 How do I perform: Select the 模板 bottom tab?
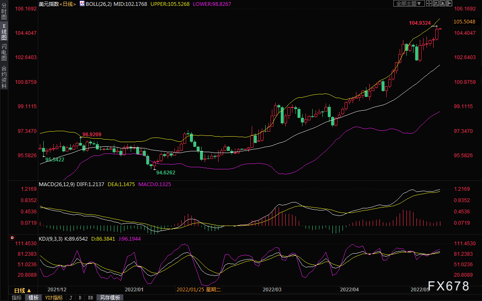(x=34, y=298)
